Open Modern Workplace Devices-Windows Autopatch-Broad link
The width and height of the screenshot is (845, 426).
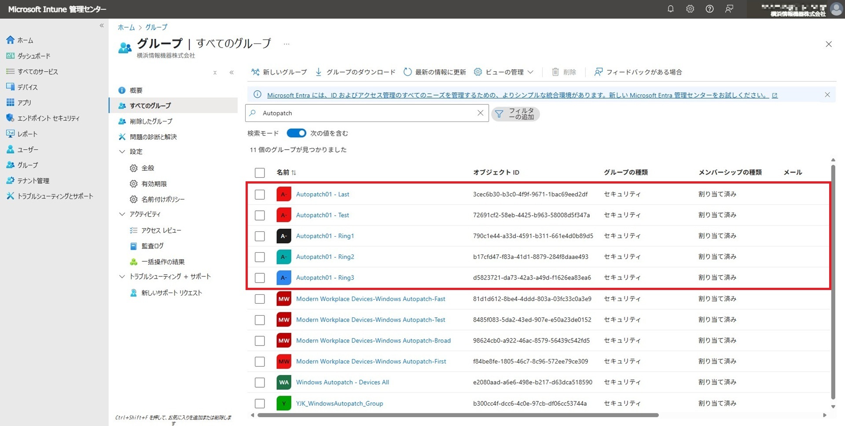click(x=373, y=341)
